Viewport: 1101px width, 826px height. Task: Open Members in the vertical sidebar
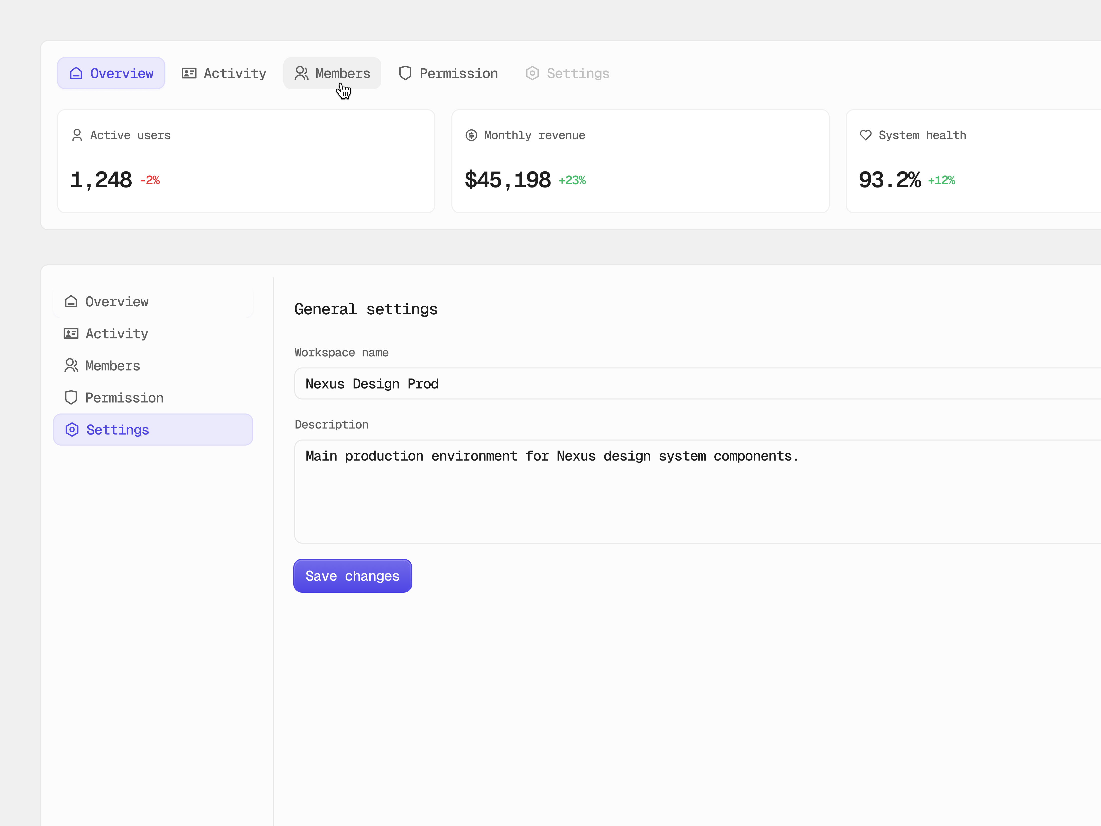[x=153, y=365]
